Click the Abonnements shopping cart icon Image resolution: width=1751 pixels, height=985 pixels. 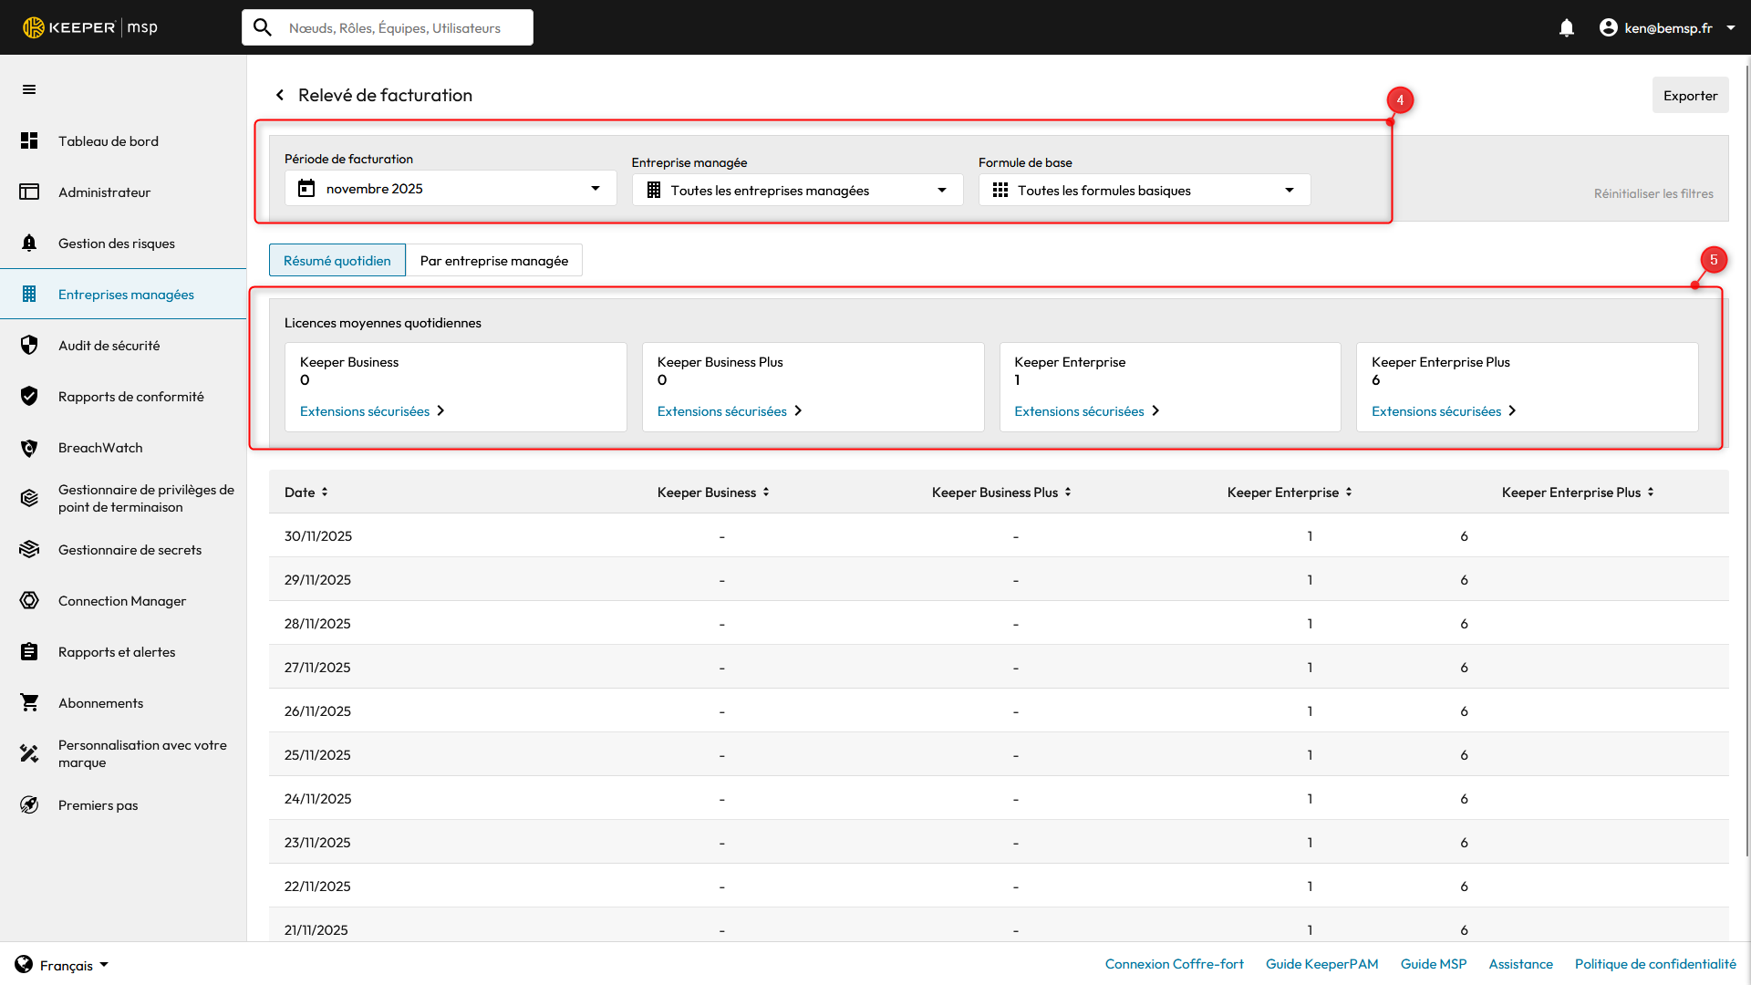click(x=29, y=702)
